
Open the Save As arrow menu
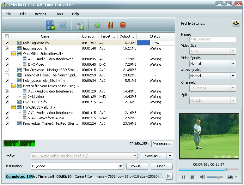pos(170,156)
